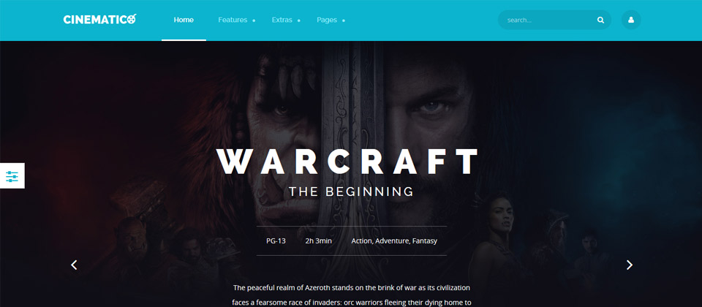The width and height of the screenshot is (702, 307).
Task: Expand the dropdown dot beside Features
Action: (254, 20)
